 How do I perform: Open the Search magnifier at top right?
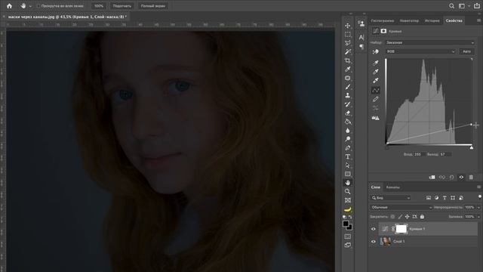tap(451, 6)
